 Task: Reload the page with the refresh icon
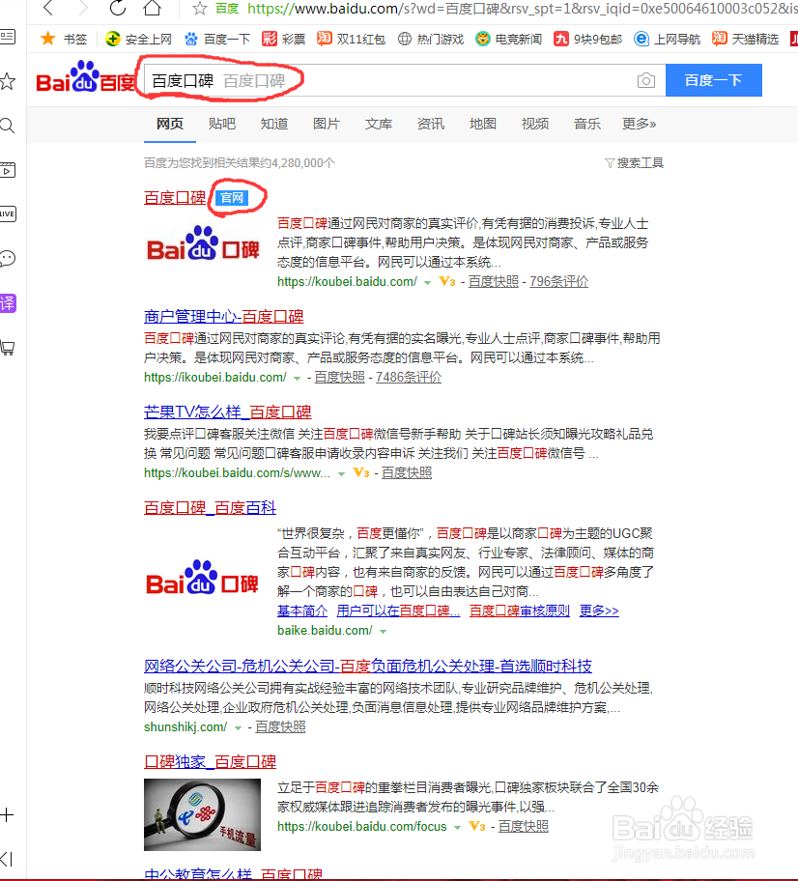pyautogui.click(x=118, y=8)
